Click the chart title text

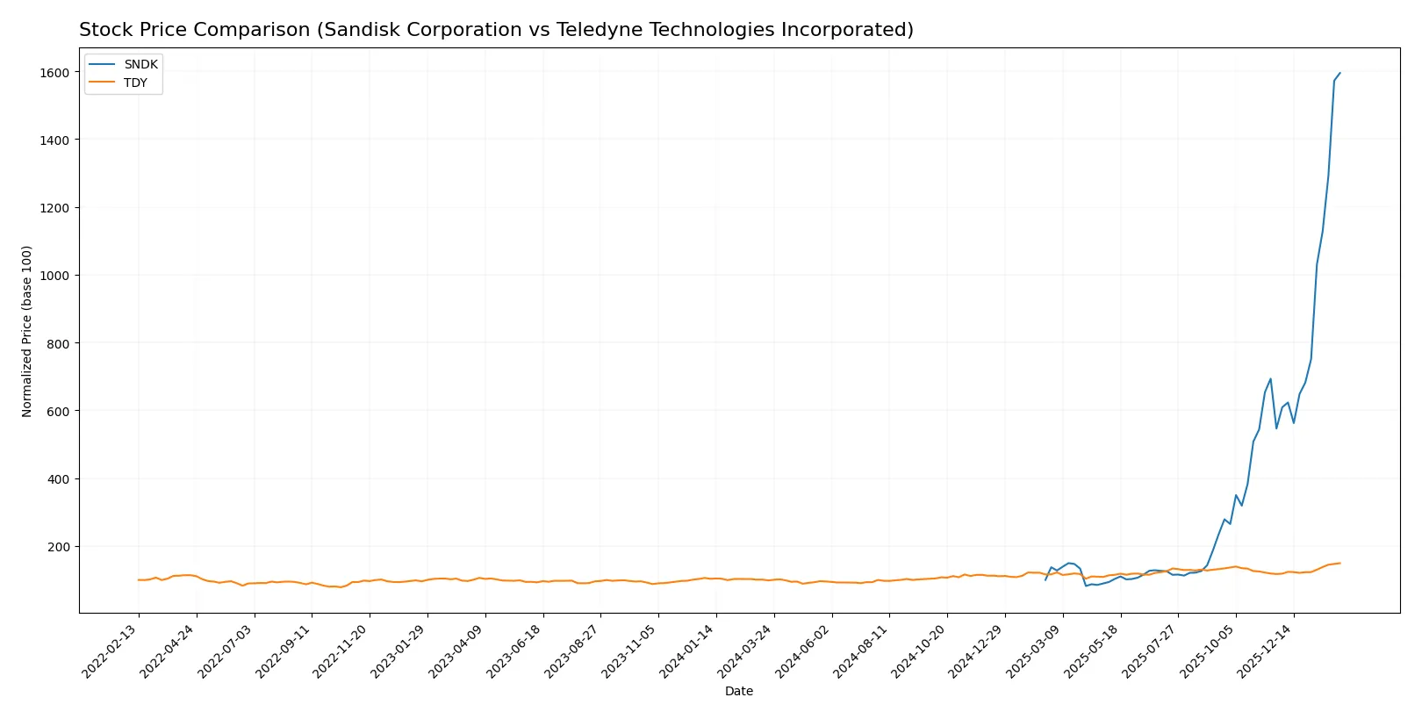pyautogui.click(x=496, y=30)
